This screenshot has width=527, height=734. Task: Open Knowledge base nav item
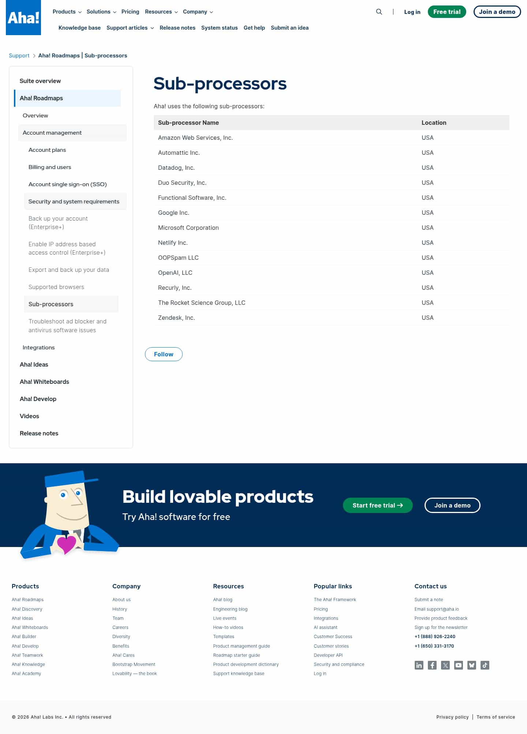79,28
